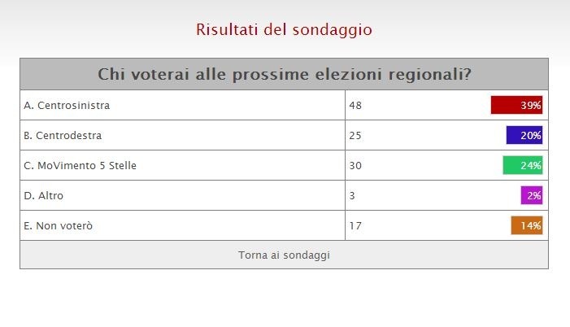Viewport: 570px width, 327px height.
Task: Select the B. Centrodestra option label
Action: pos(63,135)
